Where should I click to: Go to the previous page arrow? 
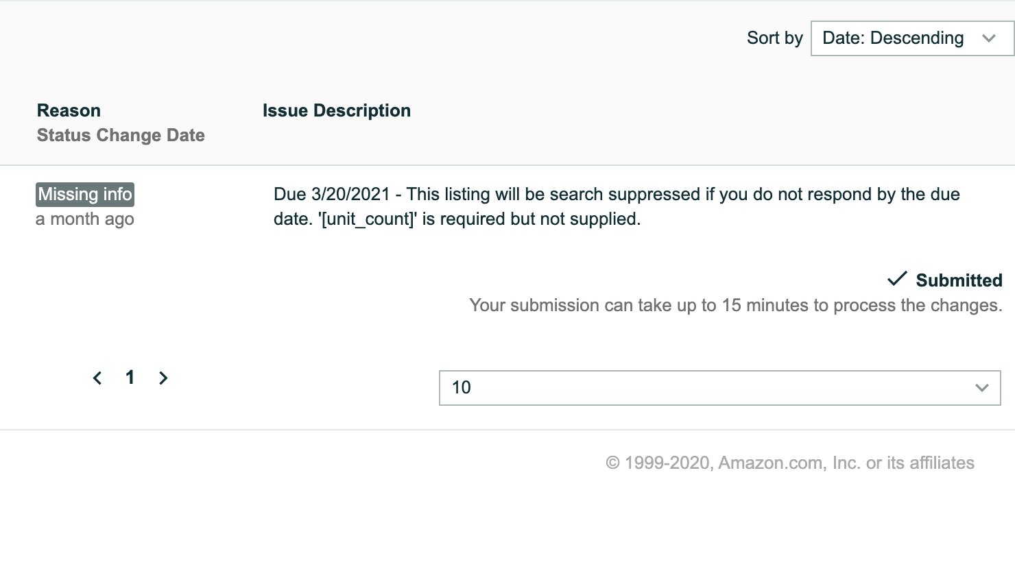pyautogui.click(x=97, y=378)
